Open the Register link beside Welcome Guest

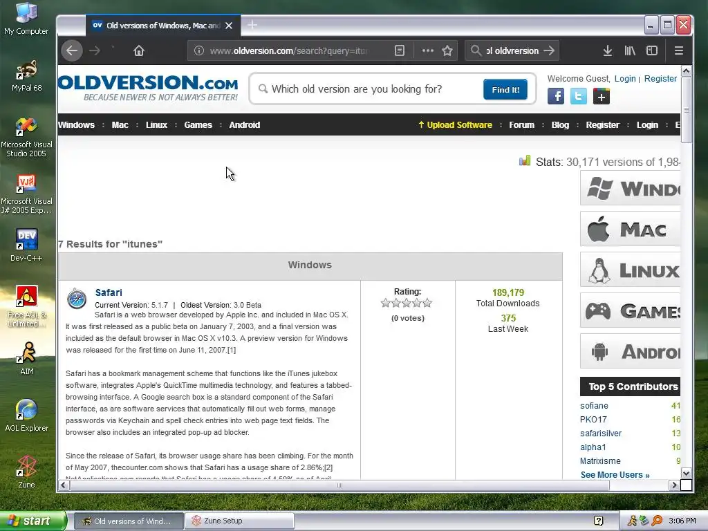pyautogui.click(x=660, y=79)
